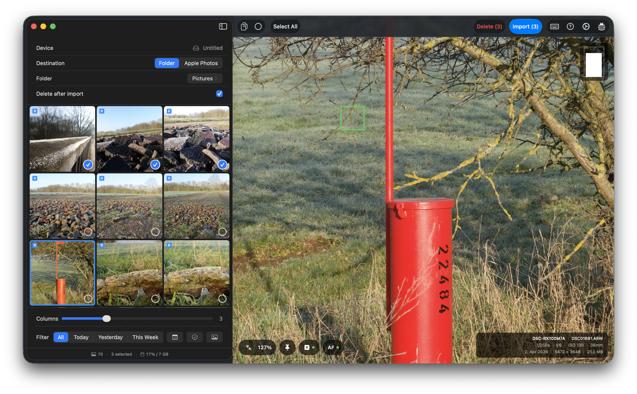Deselect the checked rubble pile thumbnail
The height and width of the screenshot is (394, 637).
point(155,164)
